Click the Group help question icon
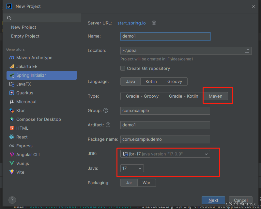Viewport: 261px width, 209px height. pyautogui.click(x=106, y=110)
